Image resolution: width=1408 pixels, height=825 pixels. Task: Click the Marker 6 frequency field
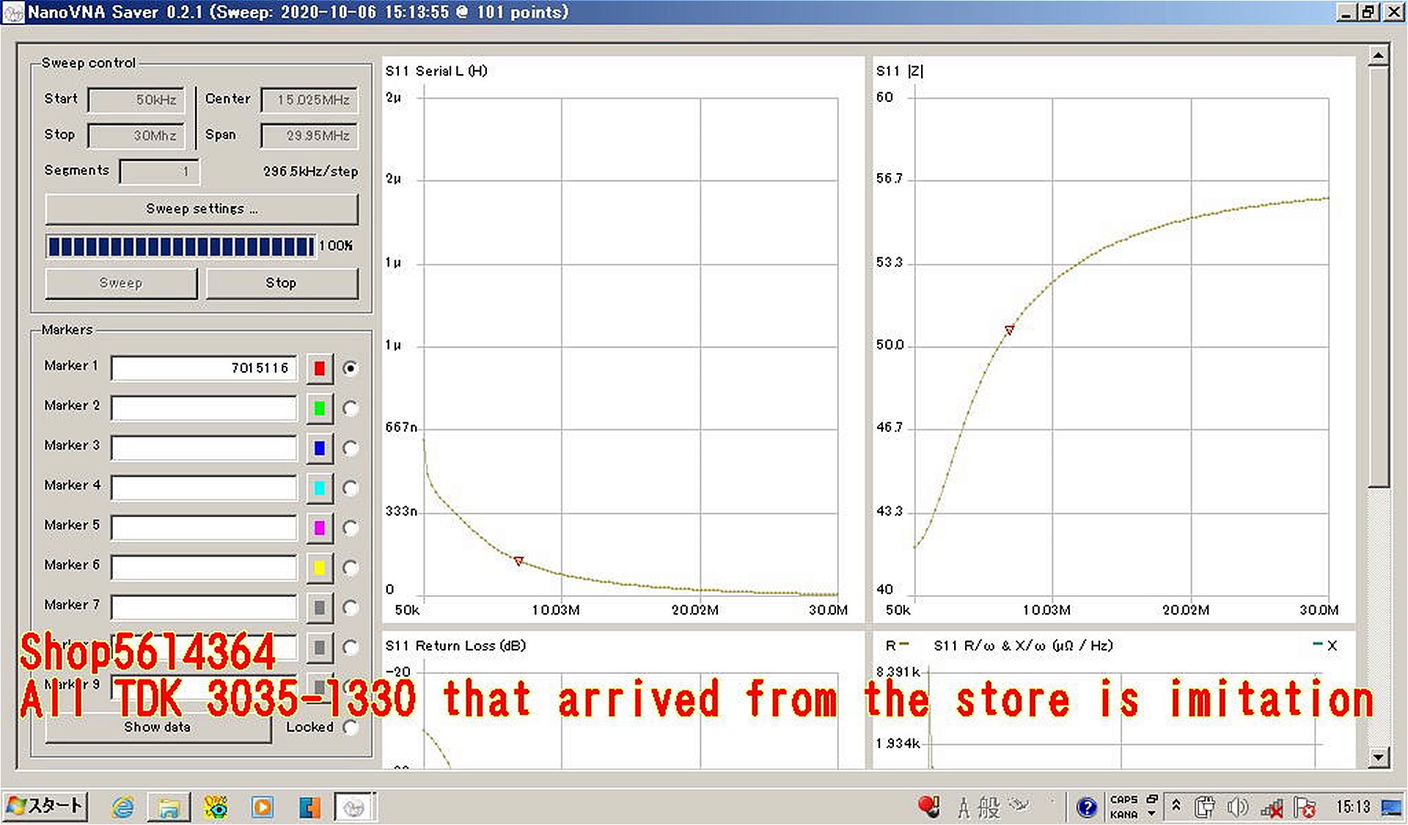tap(204, 568)
